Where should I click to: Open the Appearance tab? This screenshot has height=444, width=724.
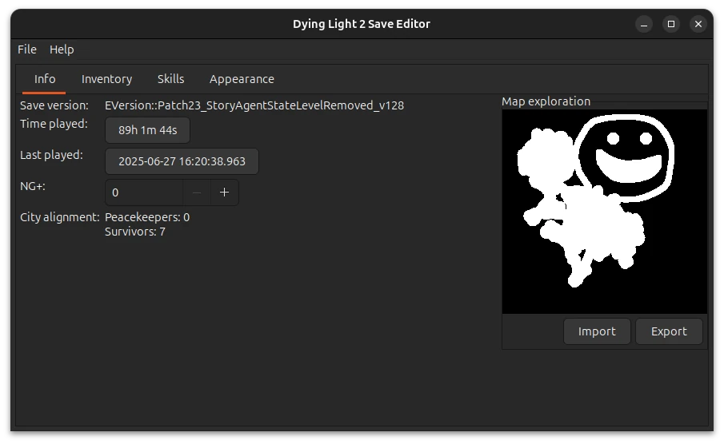(x=242, y=79)
